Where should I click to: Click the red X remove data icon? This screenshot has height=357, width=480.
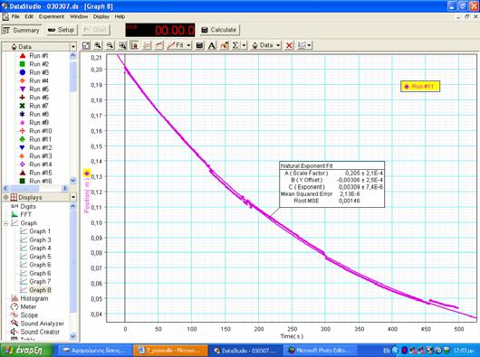coord(289,45)
